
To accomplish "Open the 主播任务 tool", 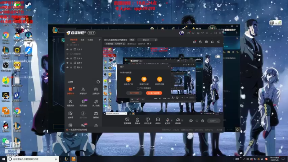I will [96, 91].
